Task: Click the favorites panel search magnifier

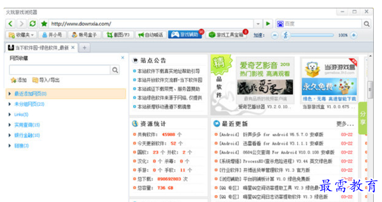Action: (115, 70)
